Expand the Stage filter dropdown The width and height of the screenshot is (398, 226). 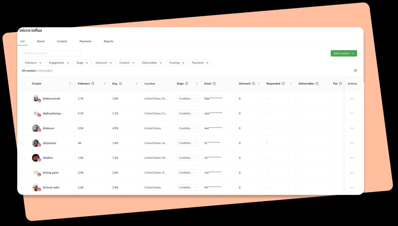click(82, 63)
